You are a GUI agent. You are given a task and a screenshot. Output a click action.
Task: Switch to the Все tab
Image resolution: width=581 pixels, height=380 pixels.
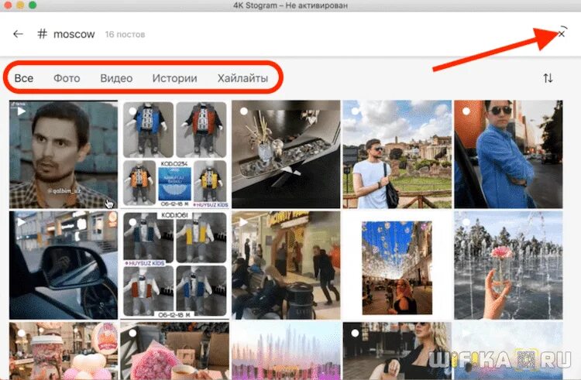pyautogui.click(x=24, y=78)
